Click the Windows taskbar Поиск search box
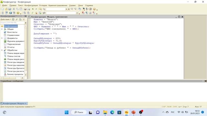 [79, 112]
